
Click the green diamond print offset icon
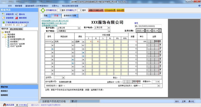43,10
